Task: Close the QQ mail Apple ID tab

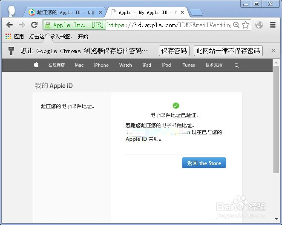Action: point(101,12)
